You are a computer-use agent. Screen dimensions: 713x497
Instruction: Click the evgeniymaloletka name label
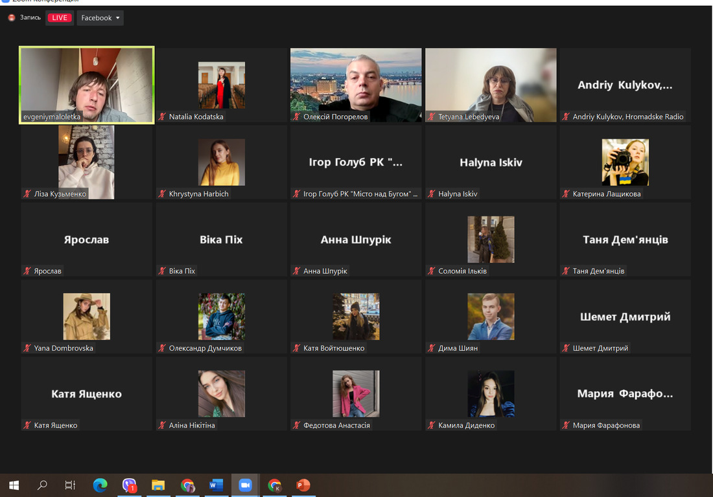point(52,116)
